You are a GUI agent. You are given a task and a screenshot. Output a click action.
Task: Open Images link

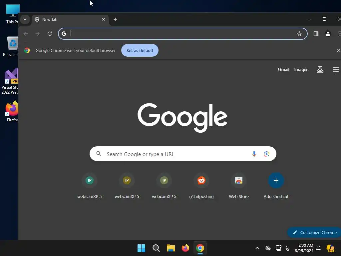pyautogui.click(x=301, y=69)
